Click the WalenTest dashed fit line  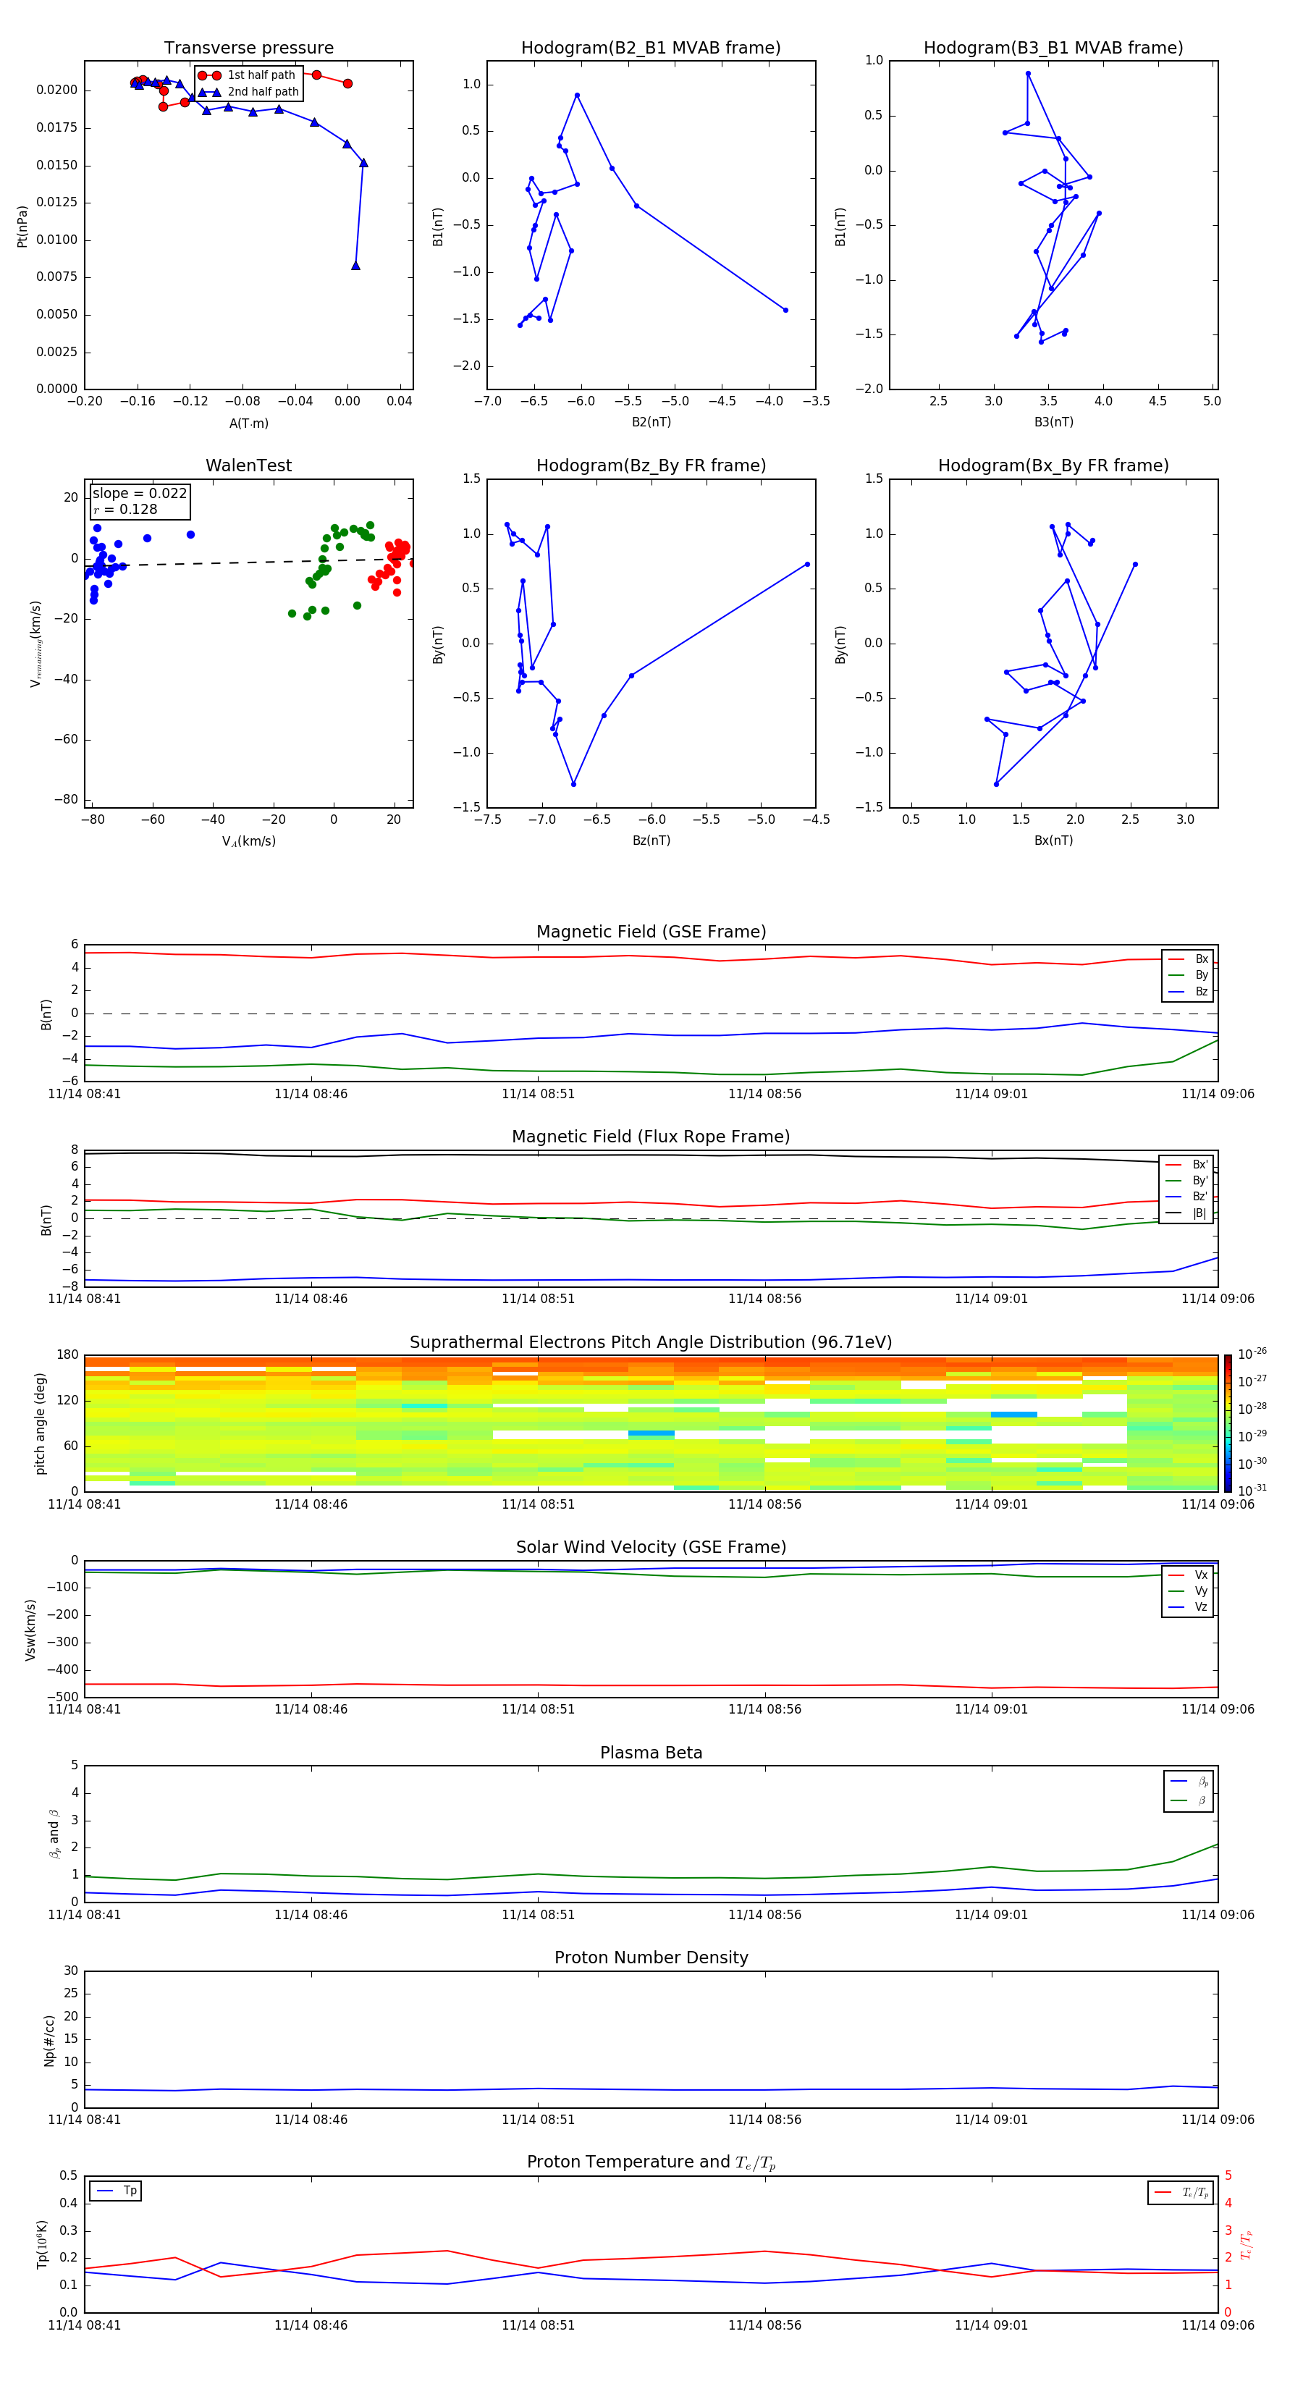(x=248, y=562)
